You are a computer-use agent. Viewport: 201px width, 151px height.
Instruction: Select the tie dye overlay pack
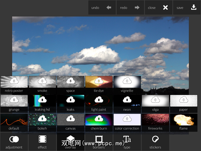[x=99, y=84]
